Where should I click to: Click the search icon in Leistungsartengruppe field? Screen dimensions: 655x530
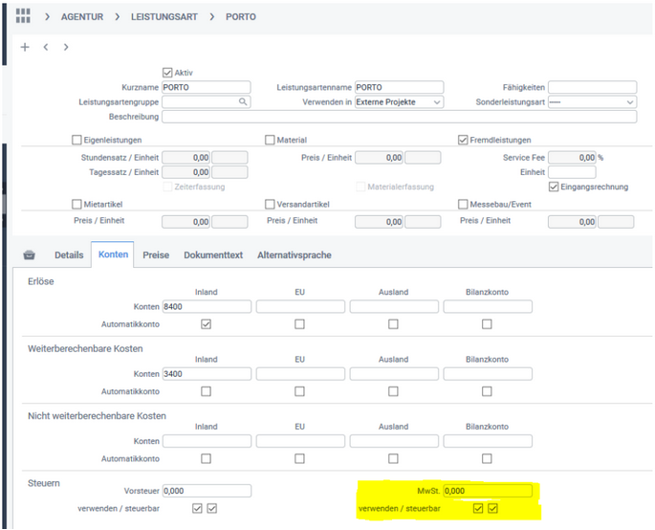tap(244, 101)
